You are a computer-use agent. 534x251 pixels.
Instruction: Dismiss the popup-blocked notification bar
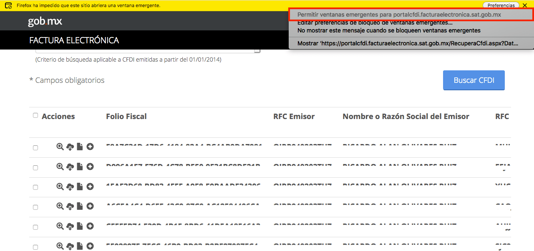point(524,5)
